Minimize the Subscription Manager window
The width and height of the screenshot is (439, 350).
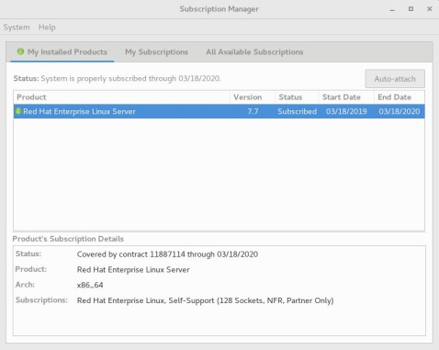coord(392,9)
